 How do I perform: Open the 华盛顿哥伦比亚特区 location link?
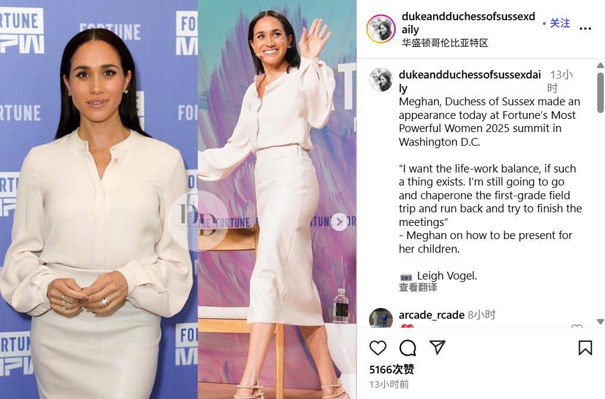click(x=445, y=43)
